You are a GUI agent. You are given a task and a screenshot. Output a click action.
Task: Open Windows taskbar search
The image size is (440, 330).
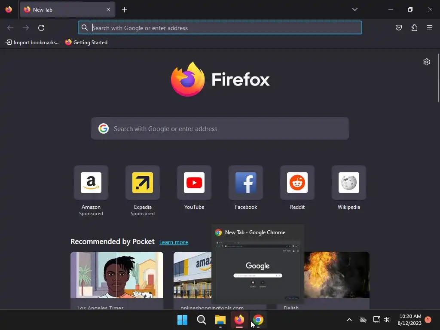pyautogui.click(x=202, y=320)
